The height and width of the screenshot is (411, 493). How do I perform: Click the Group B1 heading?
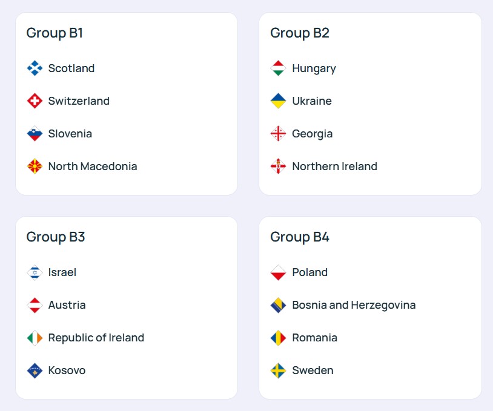(55, 33)
